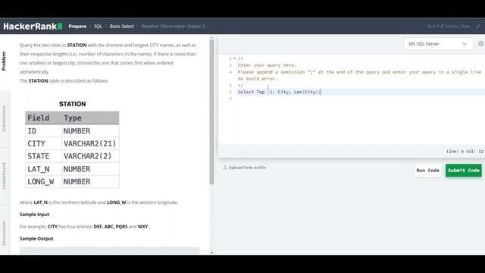Click the LONG_W field cell
This screenshot has width=485, height=273.
[43, 182]
